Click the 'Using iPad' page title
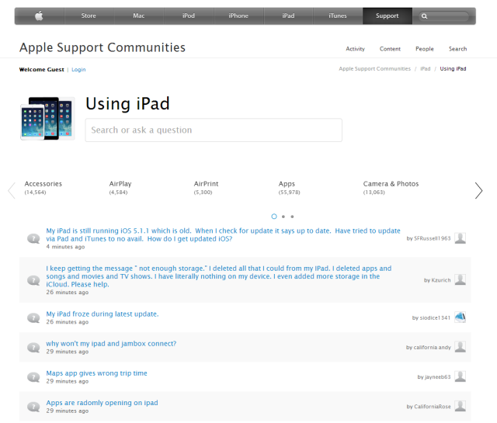This screenshot has height=423, width=497. point(127,103)
